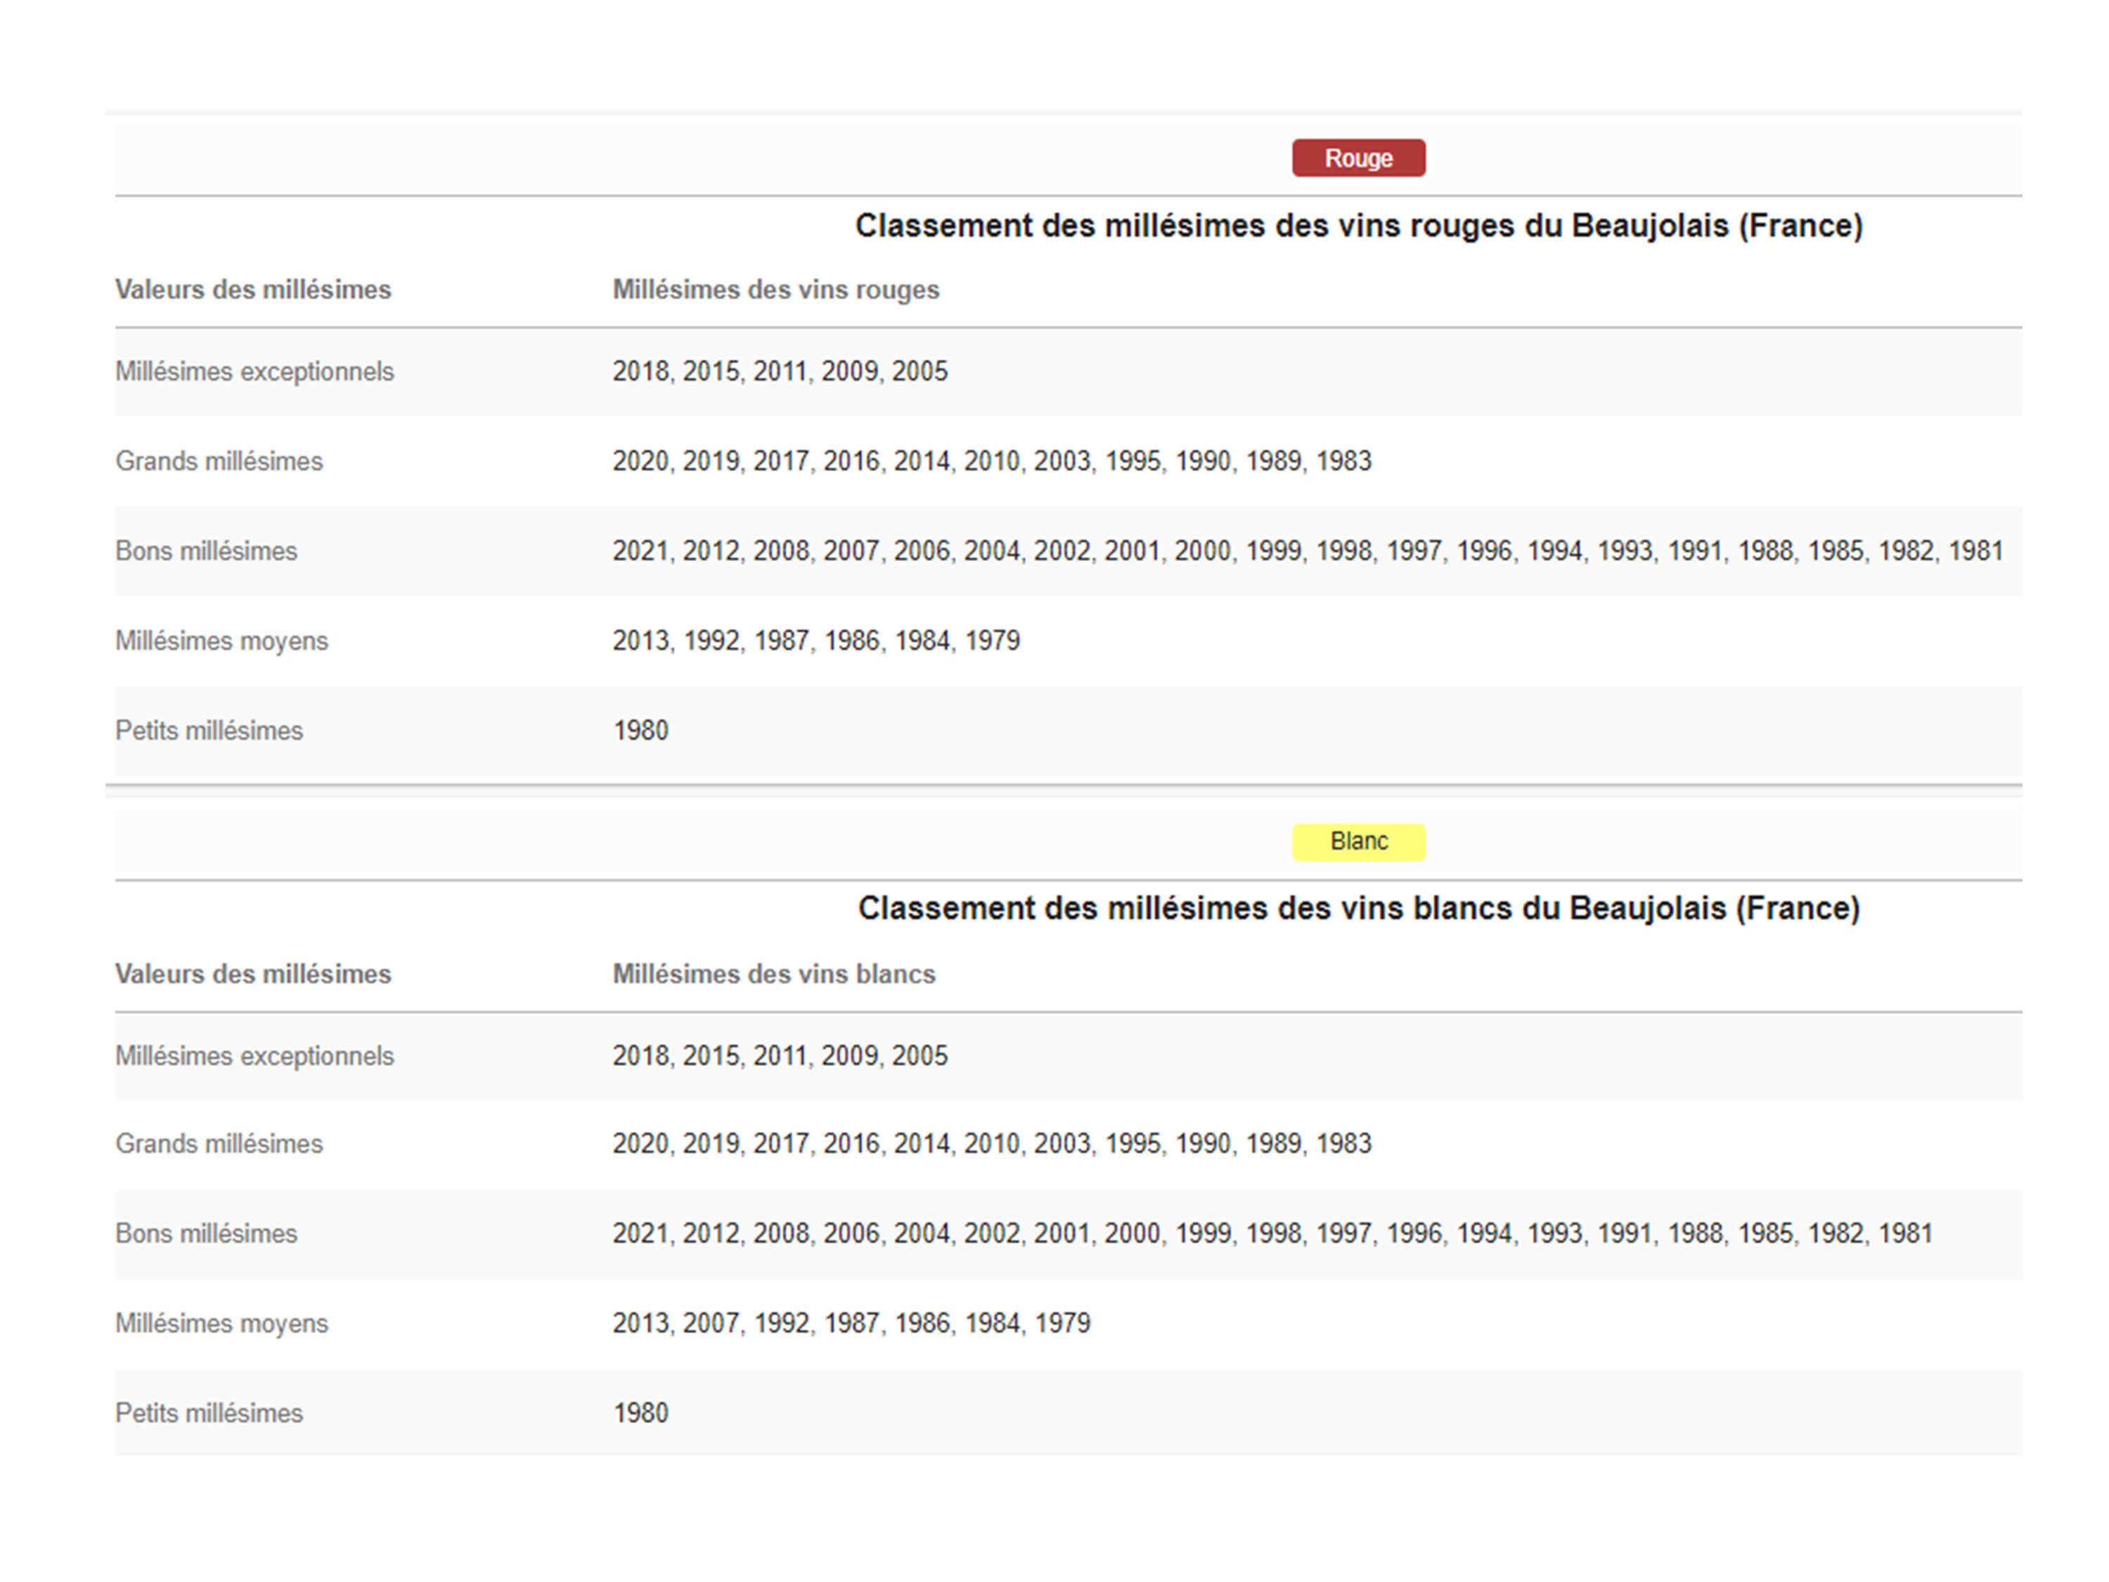The width and height of the screenshot is (2109, 1582).
Task: Click 1980 in white Petits millésimes row
Action: [x=640, y=1413]
